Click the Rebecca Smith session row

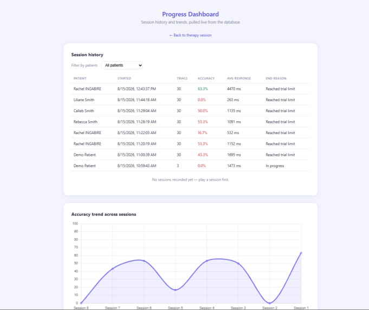(190, 122)
